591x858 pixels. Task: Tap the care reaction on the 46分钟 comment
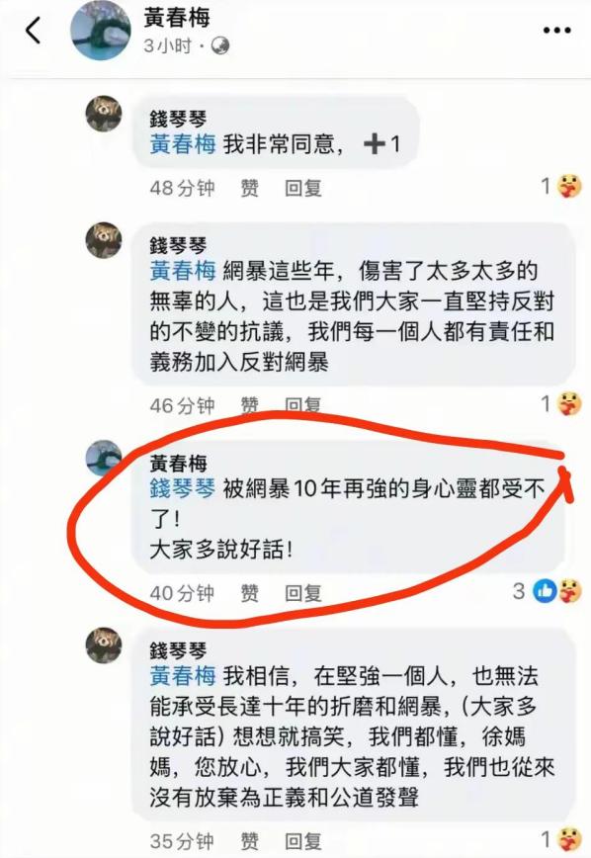(569, 404)
